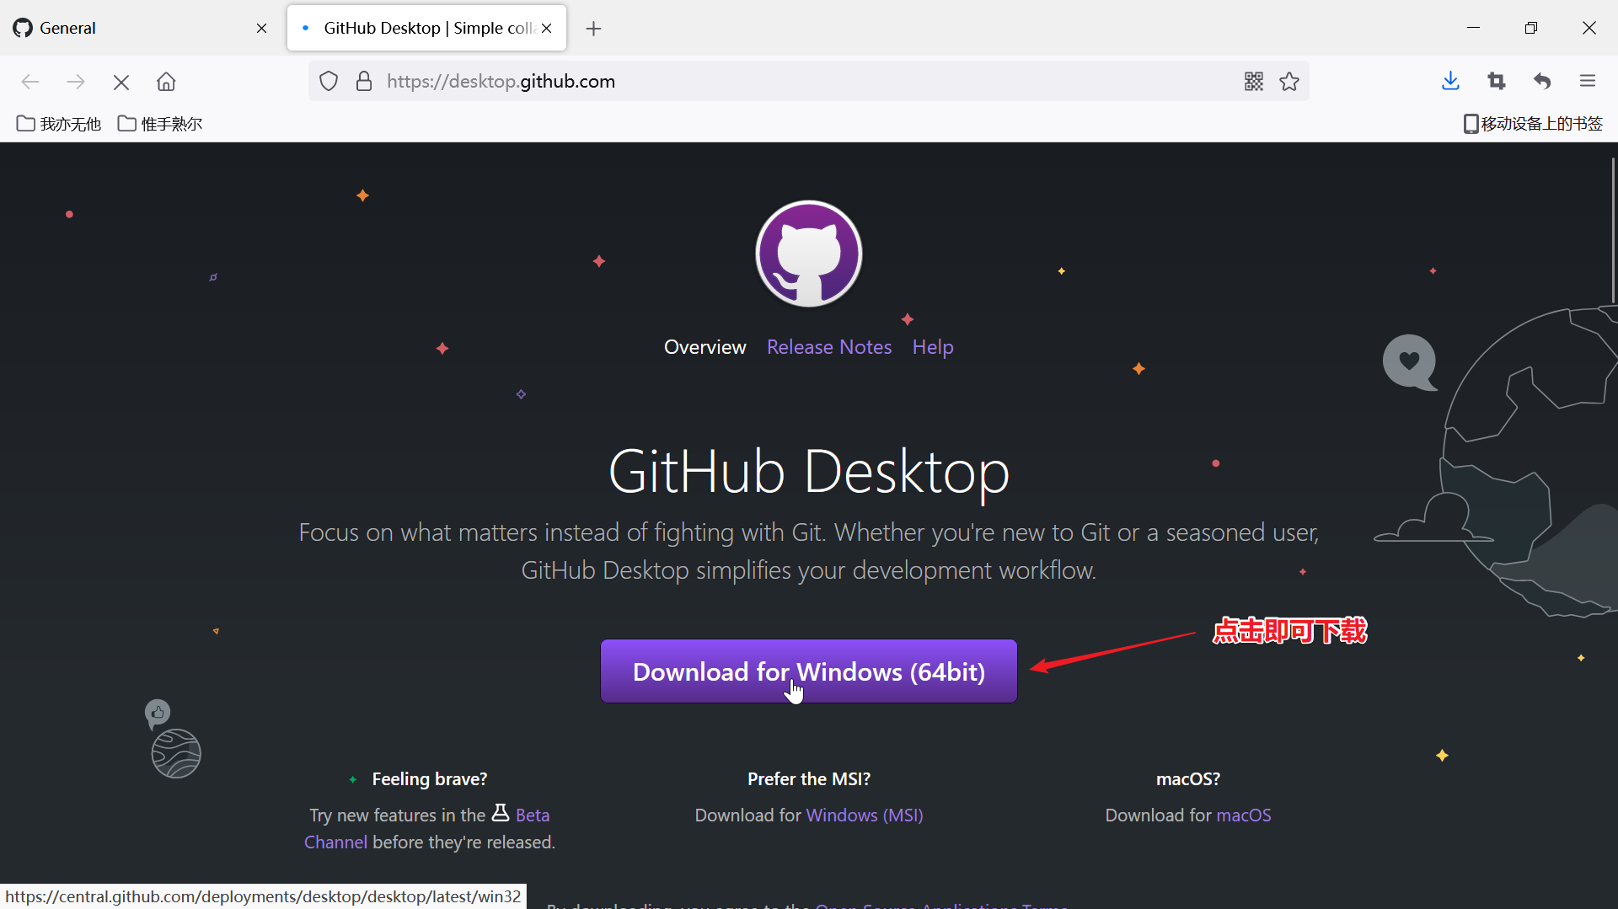Bookmark this page with the star icon
The height and width of the screenshot is (909, 1618).
[1289, 82]
